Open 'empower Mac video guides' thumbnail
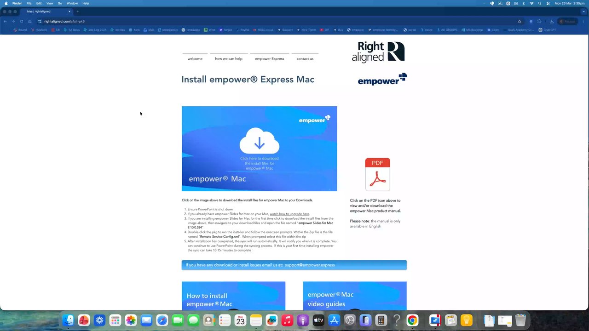589x331 pixels. (355, 296)
